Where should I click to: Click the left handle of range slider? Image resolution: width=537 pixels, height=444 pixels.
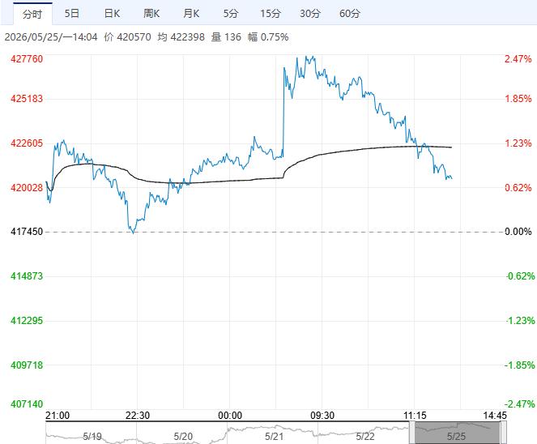(x=412, y=433)
